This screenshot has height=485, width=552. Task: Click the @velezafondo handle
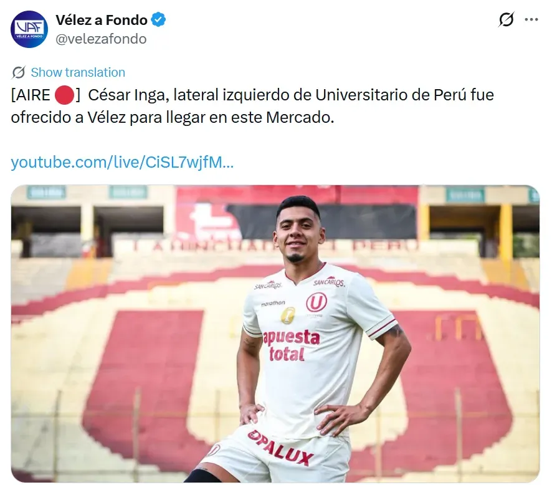101,39
